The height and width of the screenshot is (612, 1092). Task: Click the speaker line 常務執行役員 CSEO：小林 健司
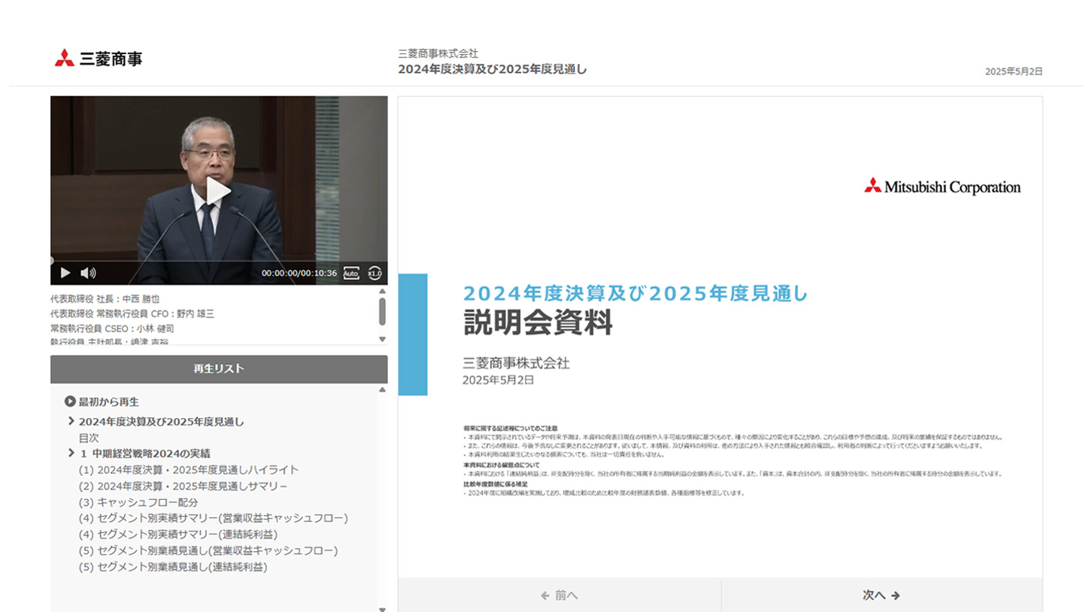[112, 329]
